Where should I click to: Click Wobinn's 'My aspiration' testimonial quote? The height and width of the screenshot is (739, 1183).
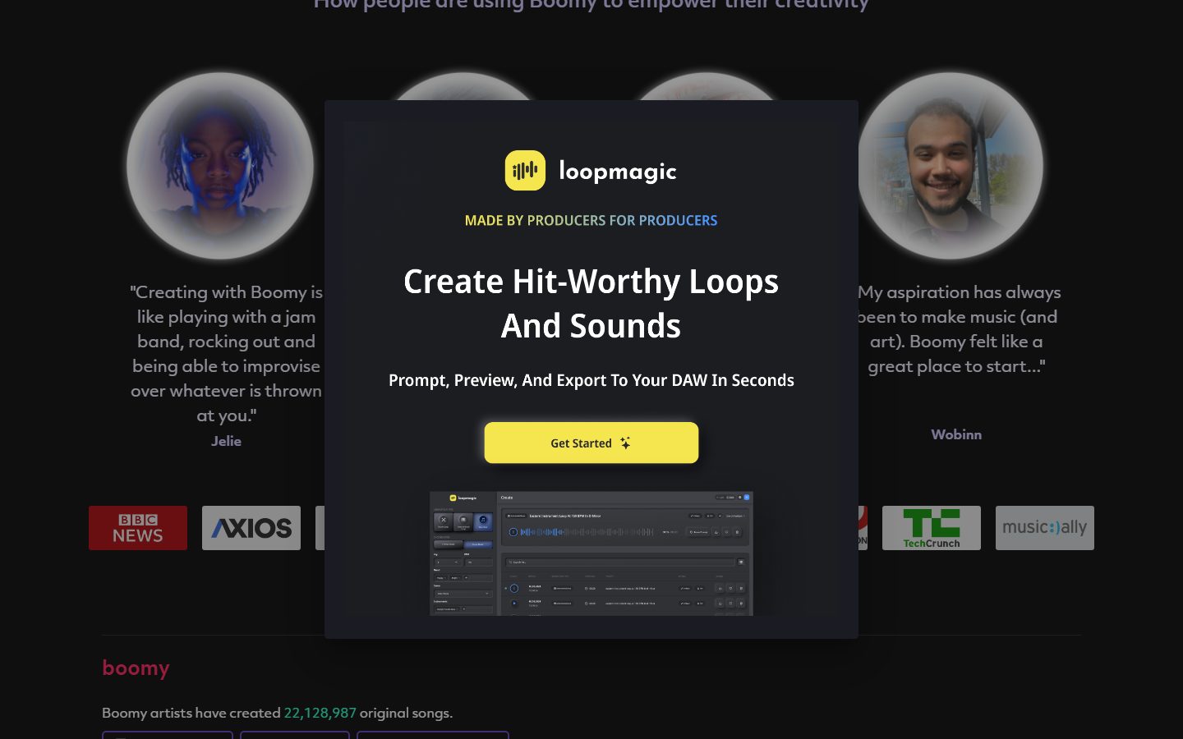tap(958, 329)
